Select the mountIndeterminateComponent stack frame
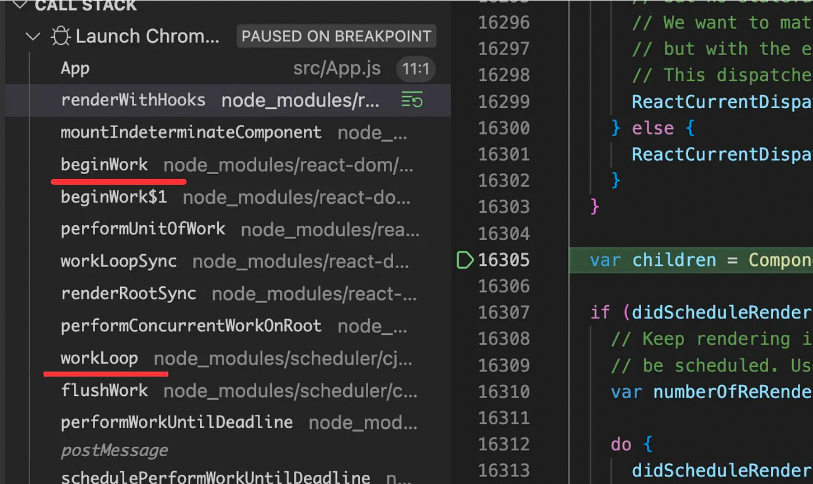 228,133
